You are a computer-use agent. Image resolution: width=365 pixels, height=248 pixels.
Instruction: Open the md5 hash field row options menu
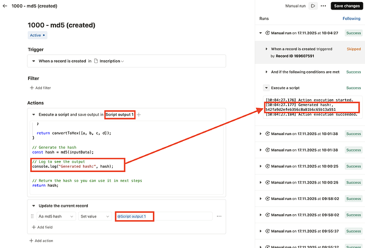click(x=218, y=216)
